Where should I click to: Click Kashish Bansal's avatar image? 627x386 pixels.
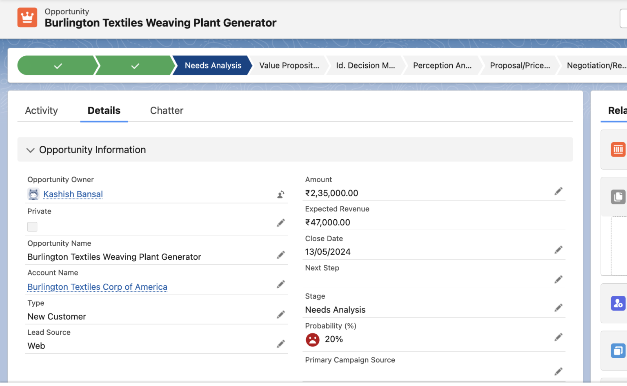[33, 194]
